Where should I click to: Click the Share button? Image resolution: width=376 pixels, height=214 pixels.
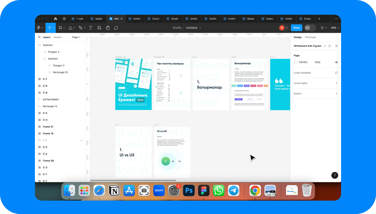[296, 28]
